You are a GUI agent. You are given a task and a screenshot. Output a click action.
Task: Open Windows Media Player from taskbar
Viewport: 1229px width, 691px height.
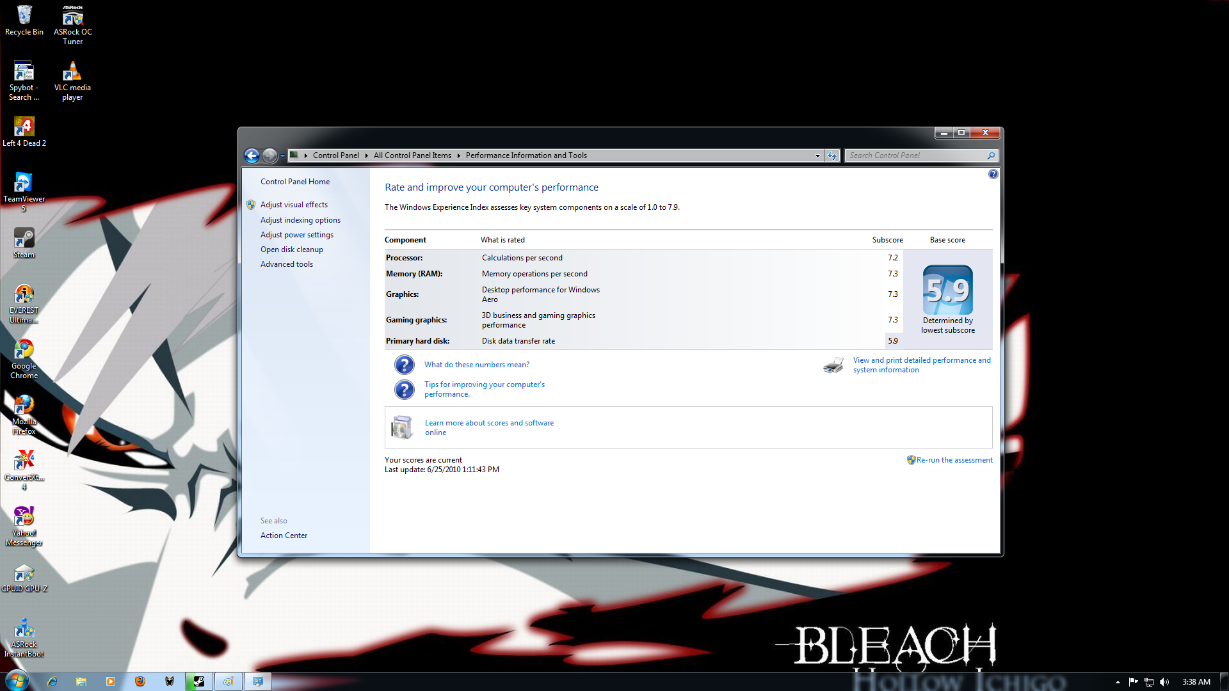[x=111, y=681]
